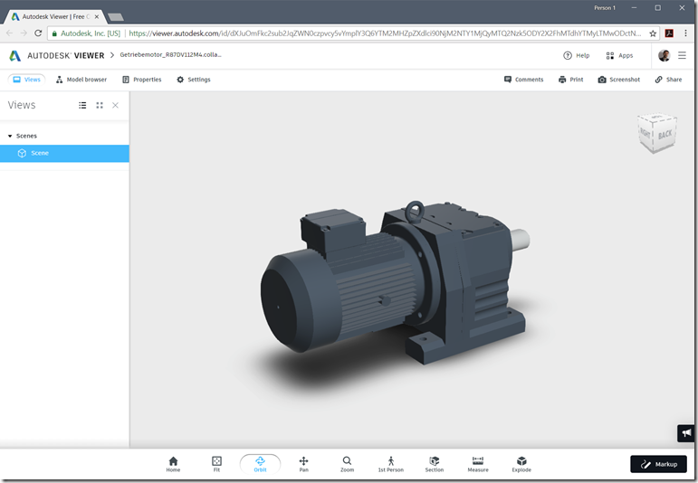Click the gear motor 3D model
This screenshot has width=698, height=483.
(394, 283)
